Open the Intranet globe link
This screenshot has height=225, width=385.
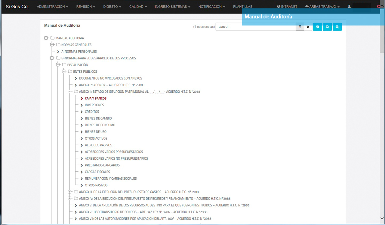(x=287, y=7)
